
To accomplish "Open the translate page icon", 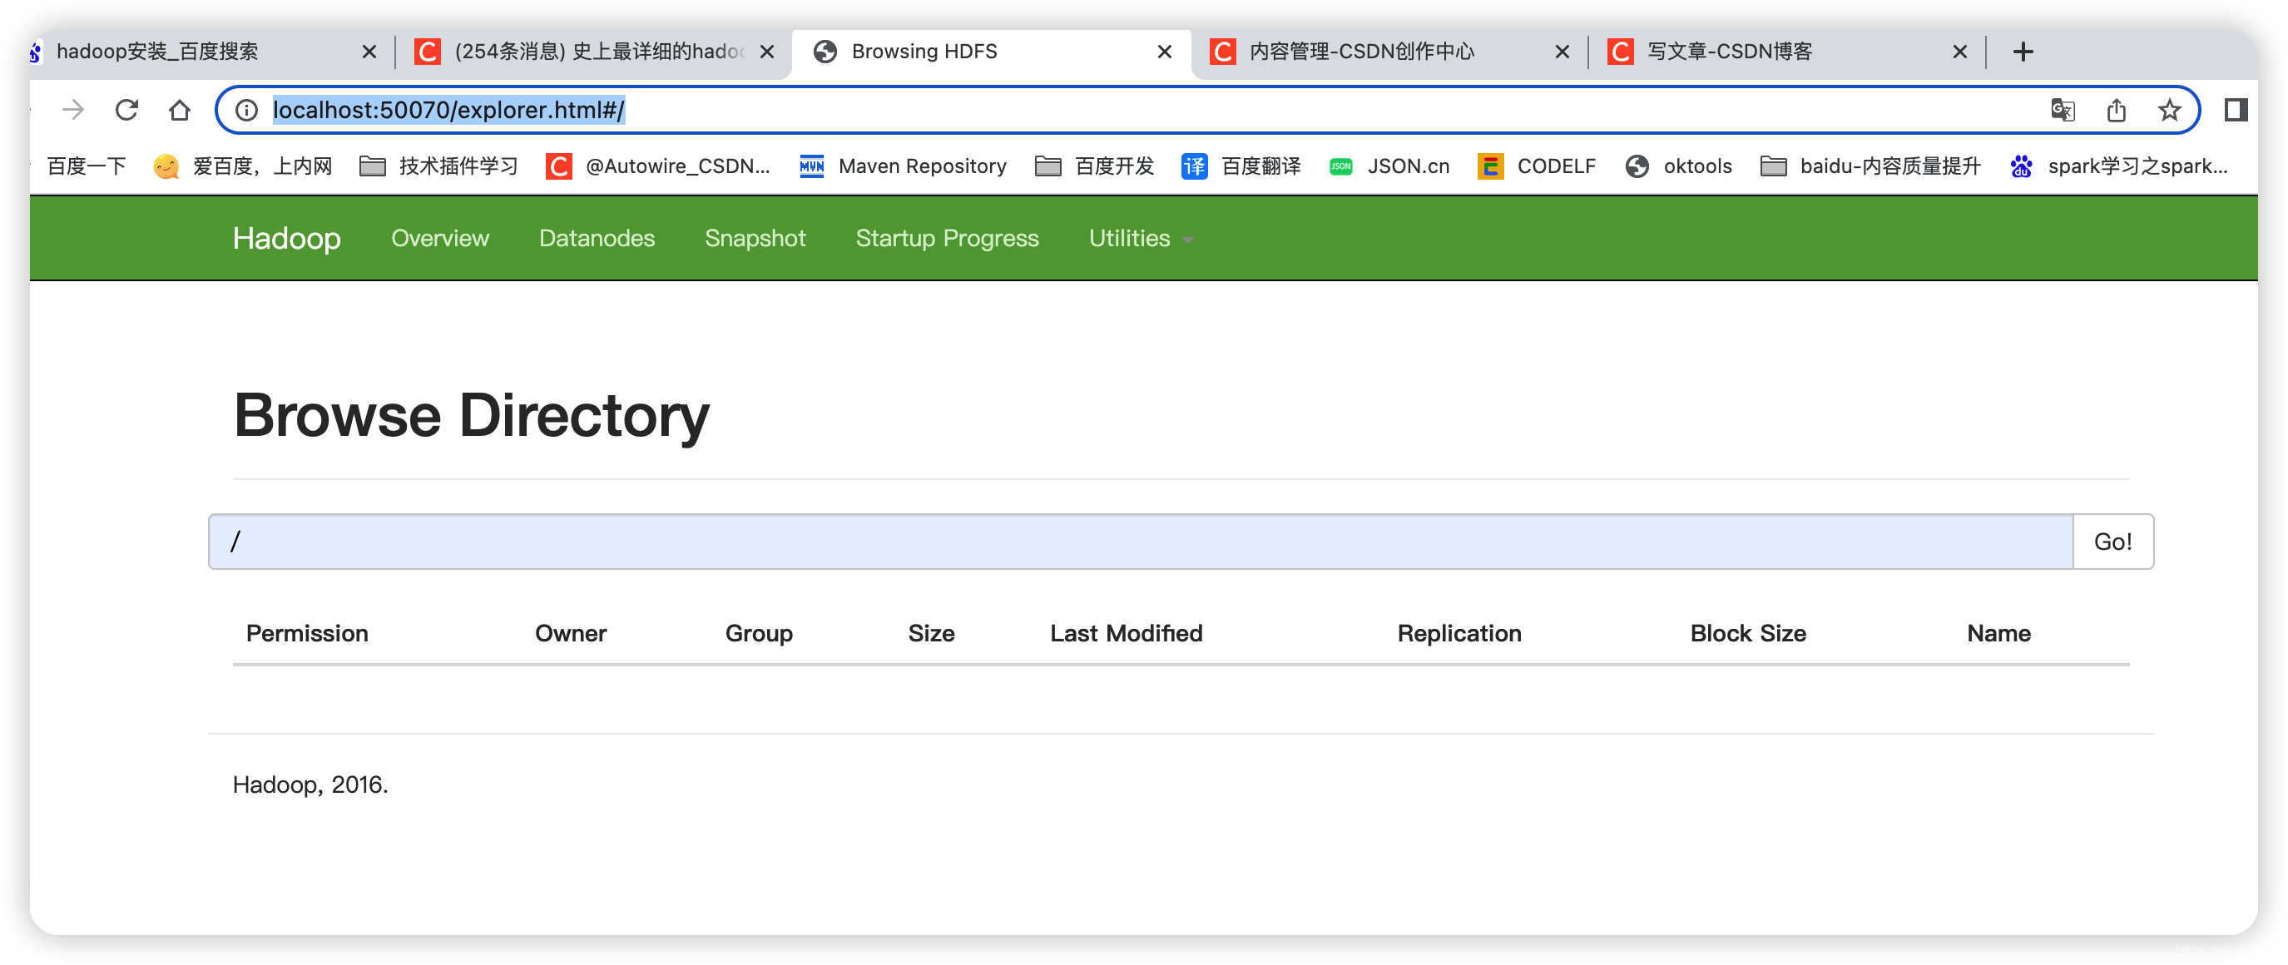I will [x=2063, y=110].
